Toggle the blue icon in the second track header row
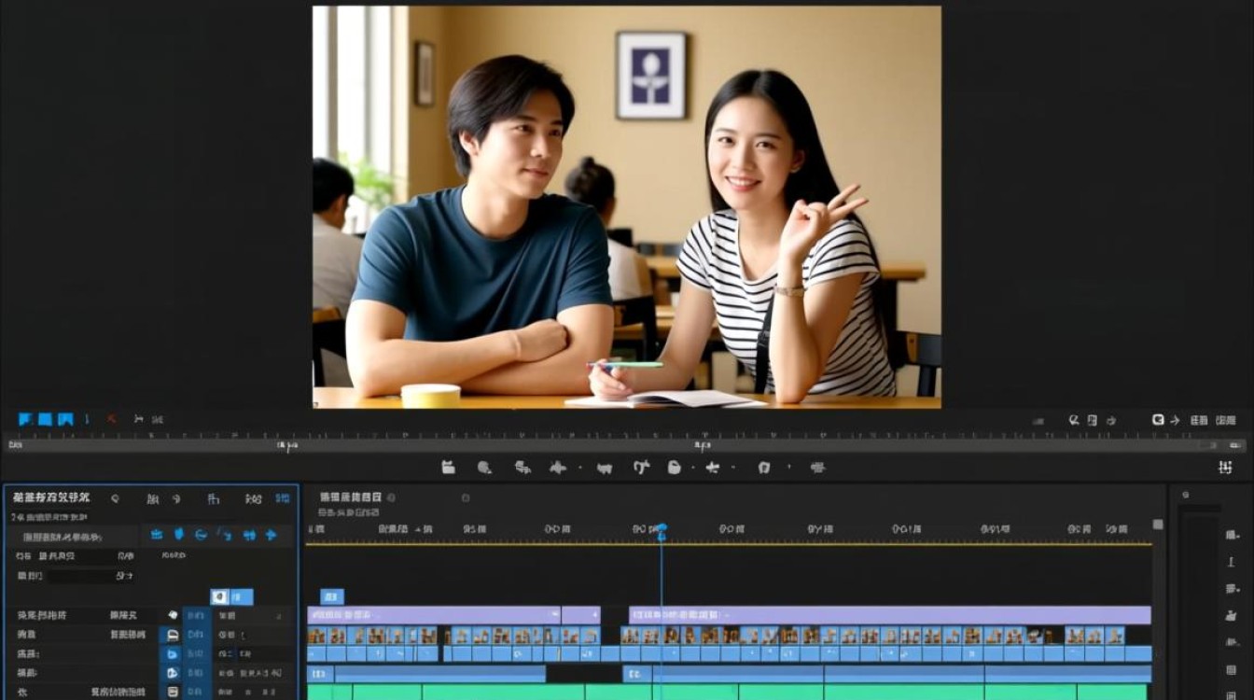 click(x=171, y=635)
